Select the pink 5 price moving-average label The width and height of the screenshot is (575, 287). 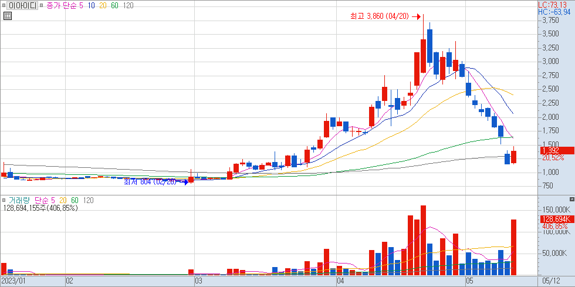click(x=81, y=5)
